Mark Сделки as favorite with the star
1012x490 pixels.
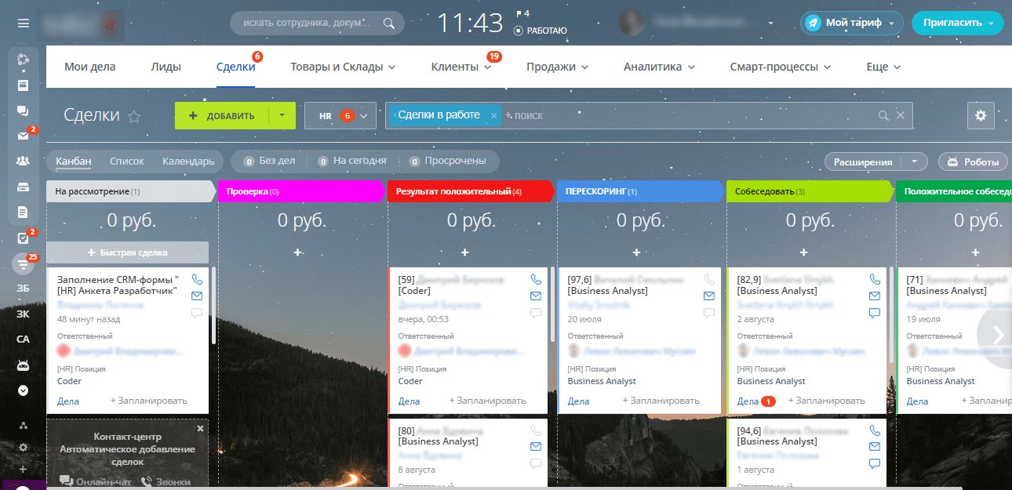click(x=134, y=115)
